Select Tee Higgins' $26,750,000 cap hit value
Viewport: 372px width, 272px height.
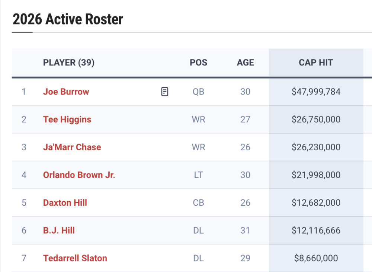coord(316,119)
